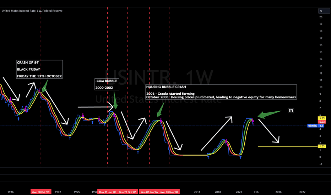Click the yellow 1.53 price label
Image resolution: width=331 pixels, height=195 pixels.
pos(322,146)
